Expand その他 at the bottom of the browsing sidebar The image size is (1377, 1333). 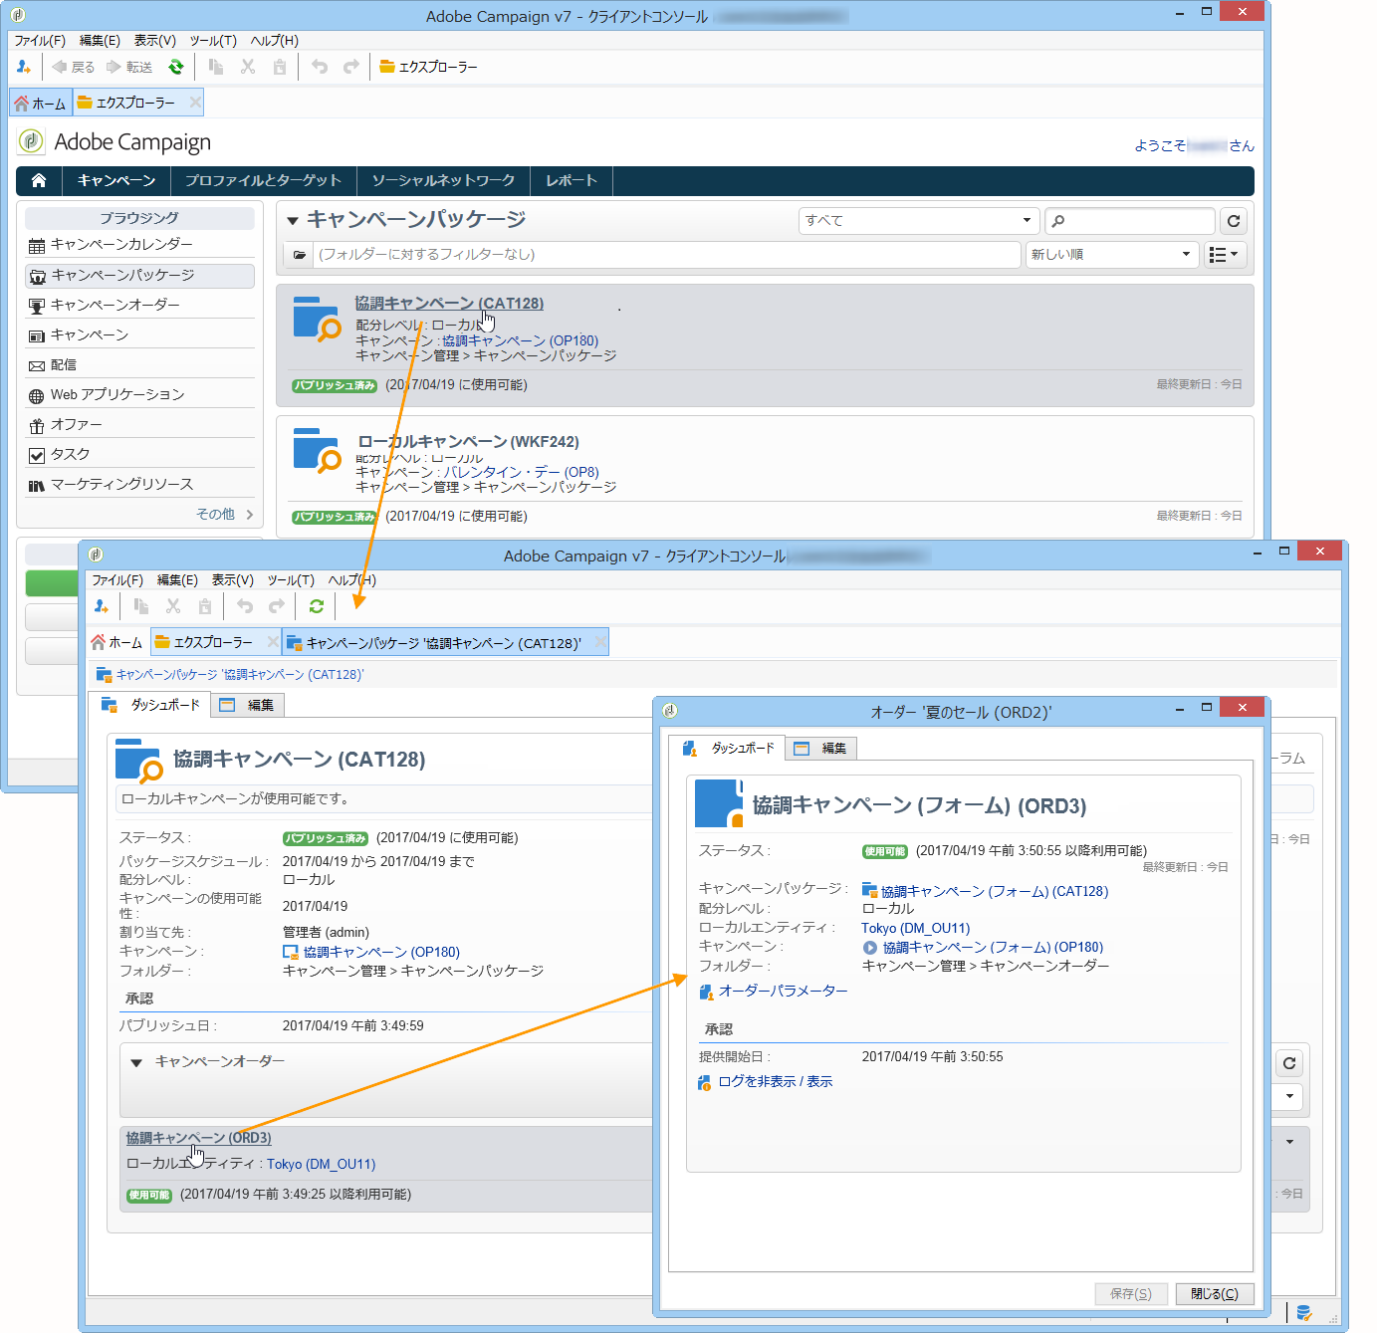coord(225,514)
